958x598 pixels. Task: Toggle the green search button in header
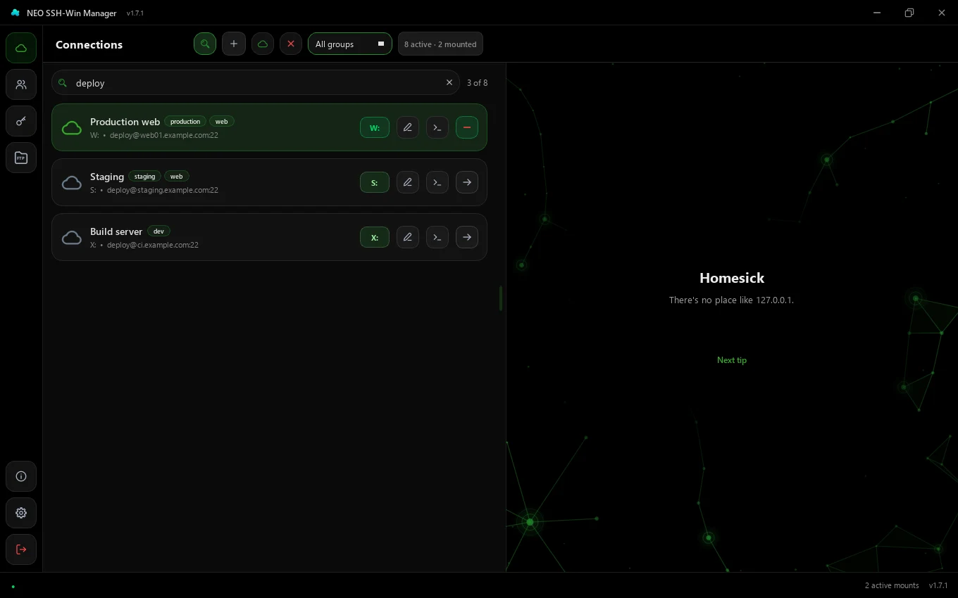(x=205, y=44)
